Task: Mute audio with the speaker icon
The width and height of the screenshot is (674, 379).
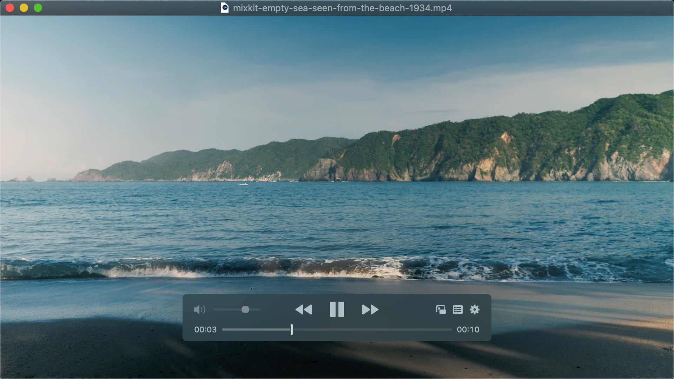Action: click(x=199, y=310)
